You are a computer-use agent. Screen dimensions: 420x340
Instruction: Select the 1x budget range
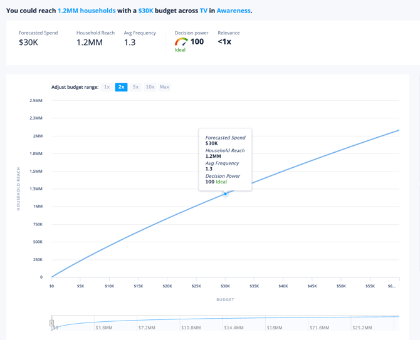pos(107,87)
